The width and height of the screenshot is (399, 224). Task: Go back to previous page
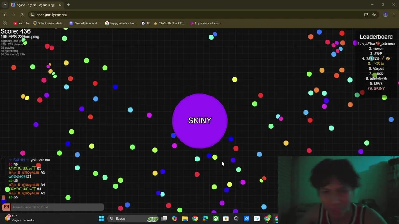5,15
